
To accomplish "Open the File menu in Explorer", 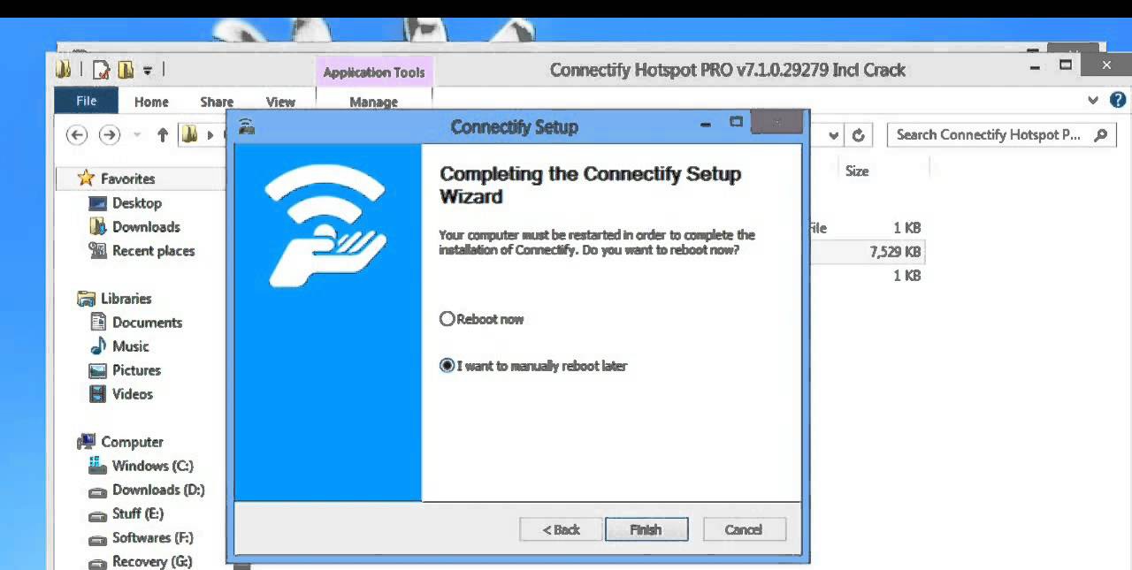I will pos(85,101).
